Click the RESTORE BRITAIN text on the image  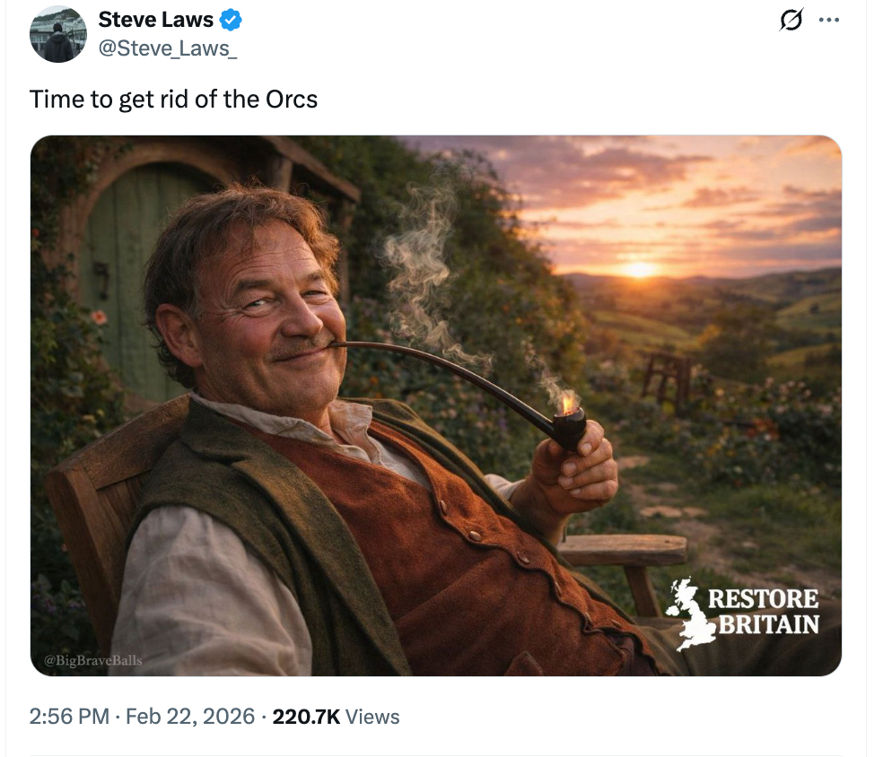pyautogui.click(x=764, y=612)
